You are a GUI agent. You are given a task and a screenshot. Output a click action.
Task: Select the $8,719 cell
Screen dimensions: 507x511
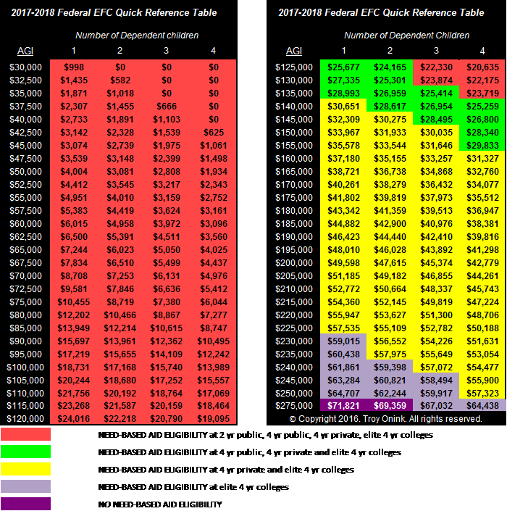pyautogui.click(x=120, y=302)
